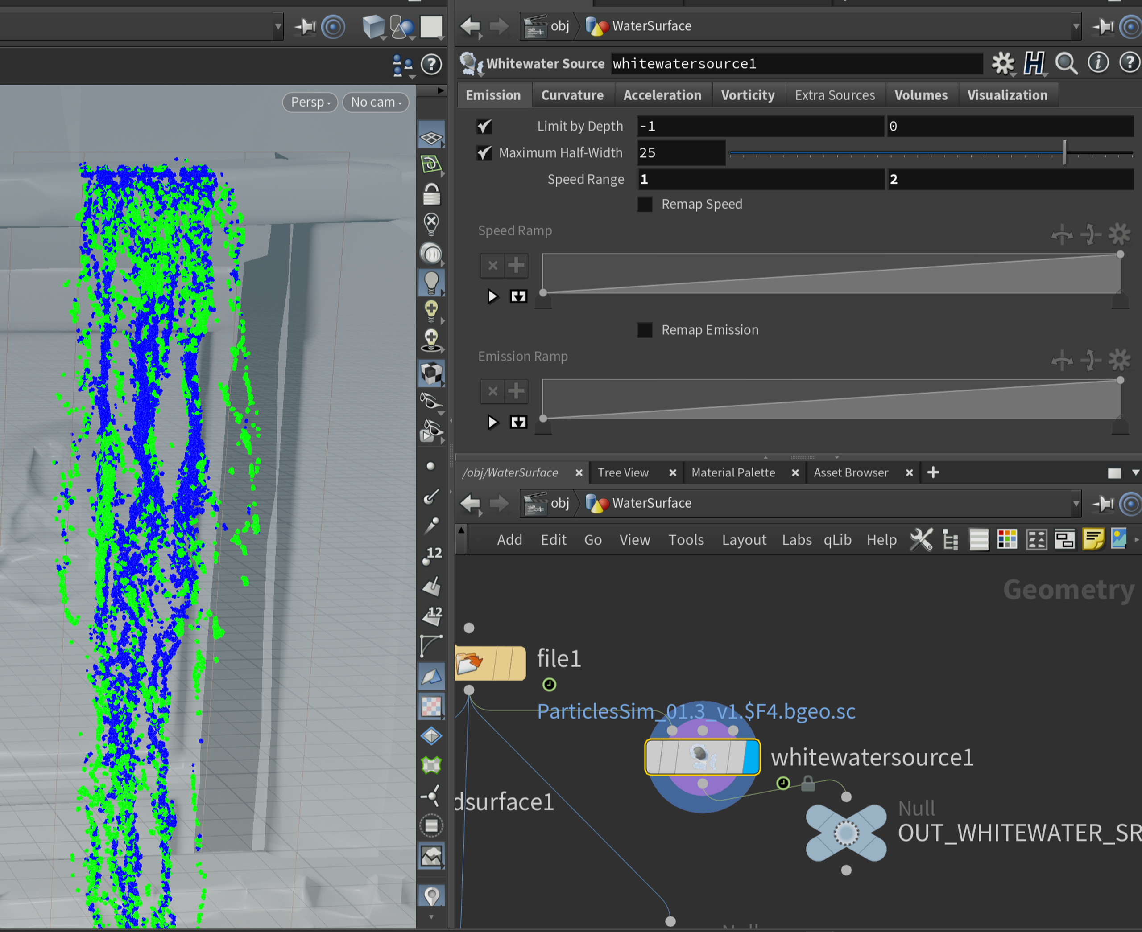This screenshot has width=1142, height=932.
Task: Click the wrench tools icon in network editor
Action: (921, 539)
